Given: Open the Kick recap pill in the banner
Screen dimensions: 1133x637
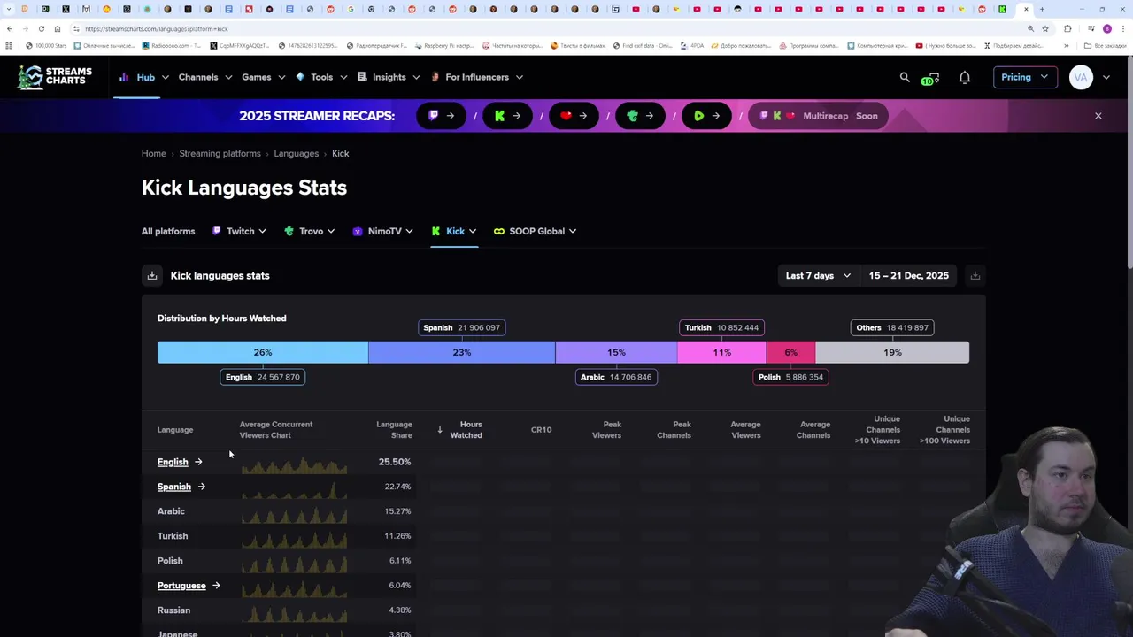Looking at the screenshot, I should [x=508, y=116].
